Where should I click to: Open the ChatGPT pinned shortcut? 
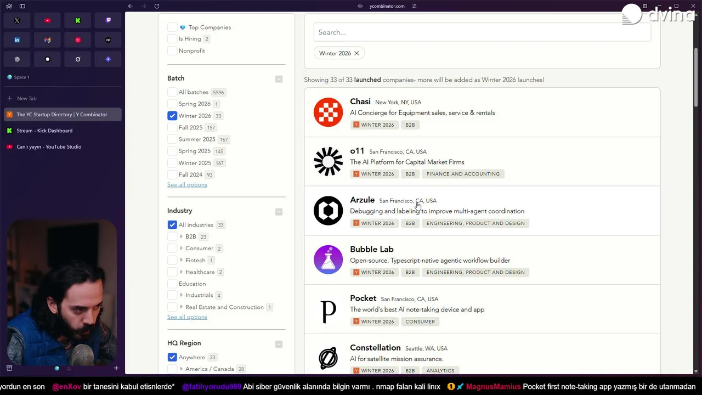(17, 59)
